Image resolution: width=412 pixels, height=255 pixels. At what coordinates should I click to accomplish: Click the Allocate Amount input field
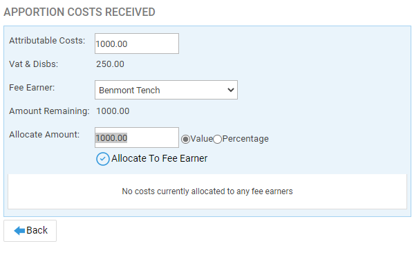click(x=137, y=138)
